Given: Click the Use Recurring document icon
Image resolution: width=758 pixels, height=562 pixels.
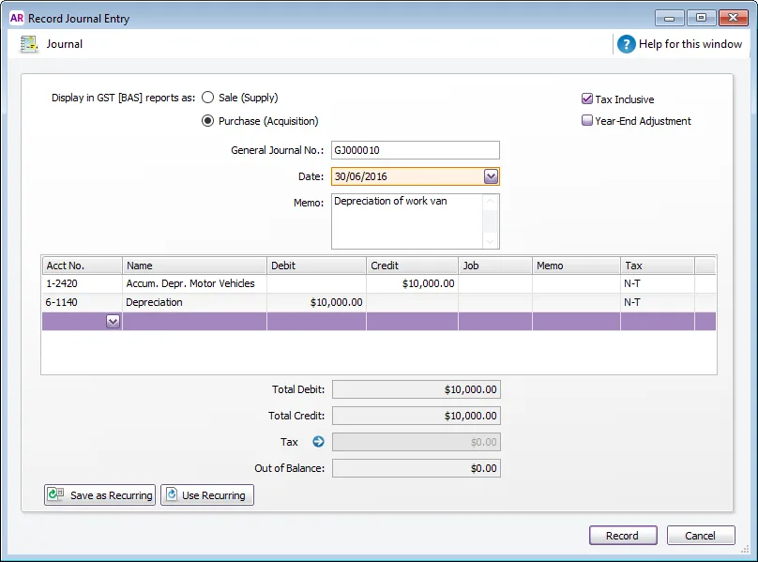Looking at the screenshot, I should click(172, 494).
